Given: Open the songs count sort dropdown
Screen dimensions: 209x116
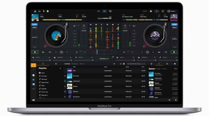Looking at the screenshot, I should point(75,64).
